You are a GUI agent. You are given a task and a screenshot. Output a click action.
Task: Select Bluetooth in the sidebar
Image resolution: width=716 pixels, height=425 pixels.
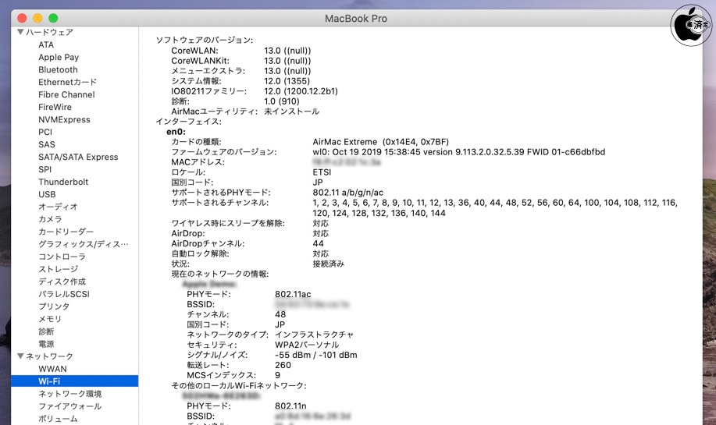click(58, 69)
